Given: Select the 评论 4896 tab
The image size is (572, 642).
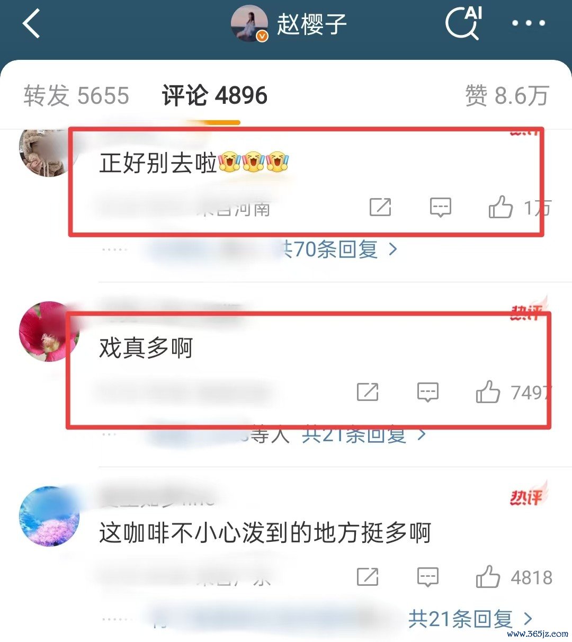Looking at the screenshot, I should pyautogui.click(x=215, y=96).
